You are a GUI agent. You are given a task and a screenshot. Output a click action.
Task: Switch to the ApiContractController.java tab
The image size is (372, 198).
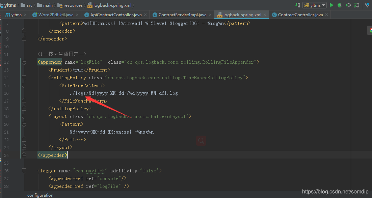(116, 15)
